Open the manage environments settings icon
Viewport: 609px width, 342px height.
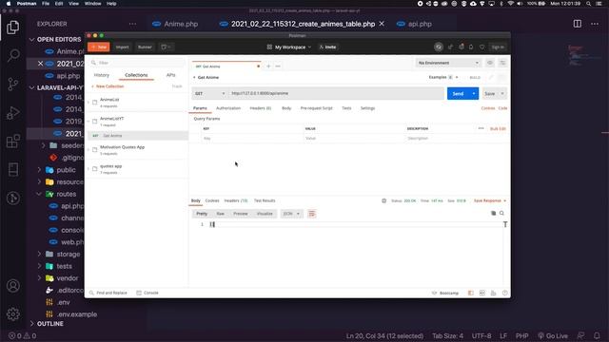coord(502,63)
